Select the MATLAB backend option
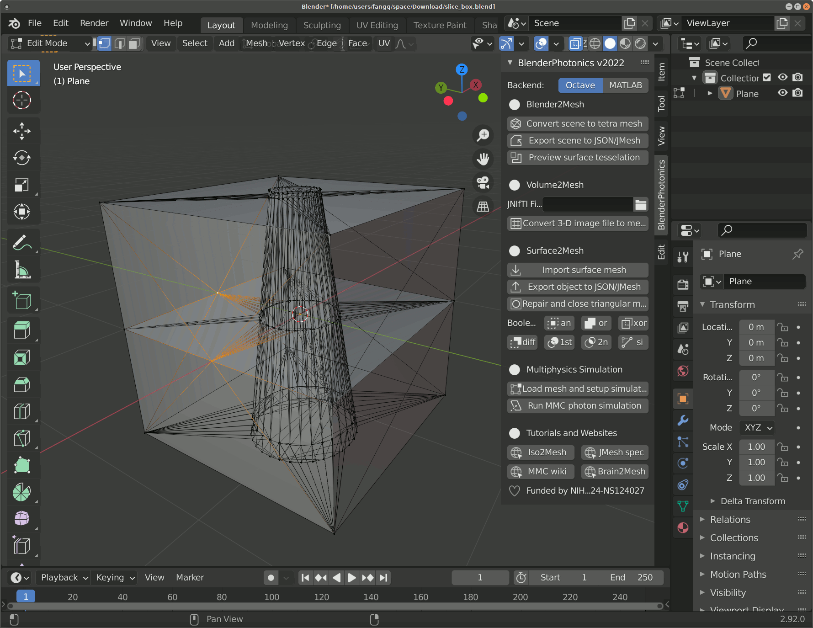813x628 pixels. [626, 85]
